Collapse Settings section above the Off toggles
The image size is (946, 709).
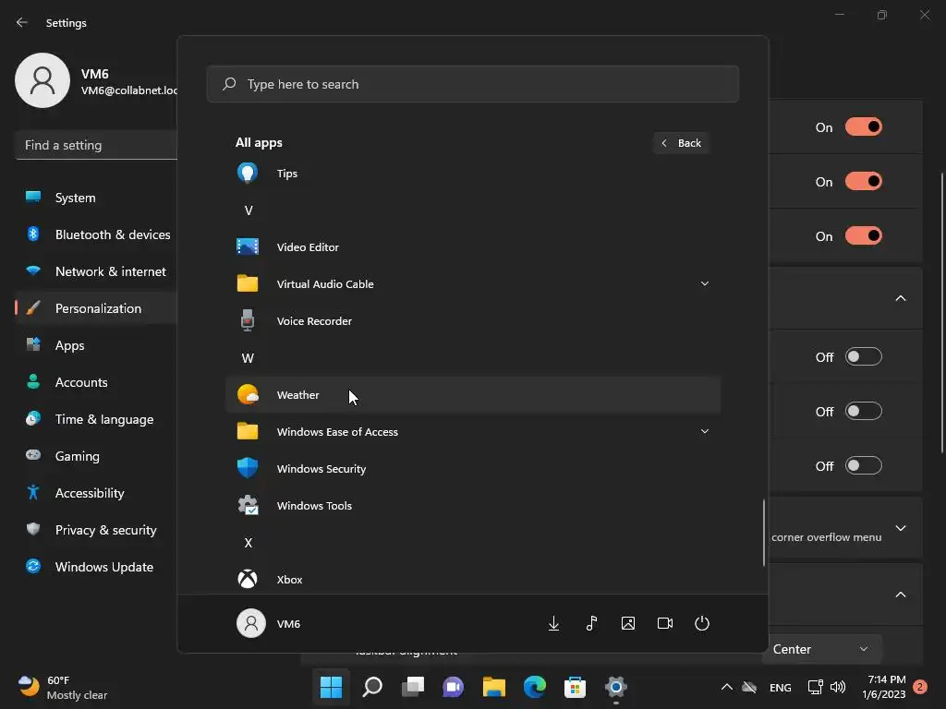click(x=900, y=298)
